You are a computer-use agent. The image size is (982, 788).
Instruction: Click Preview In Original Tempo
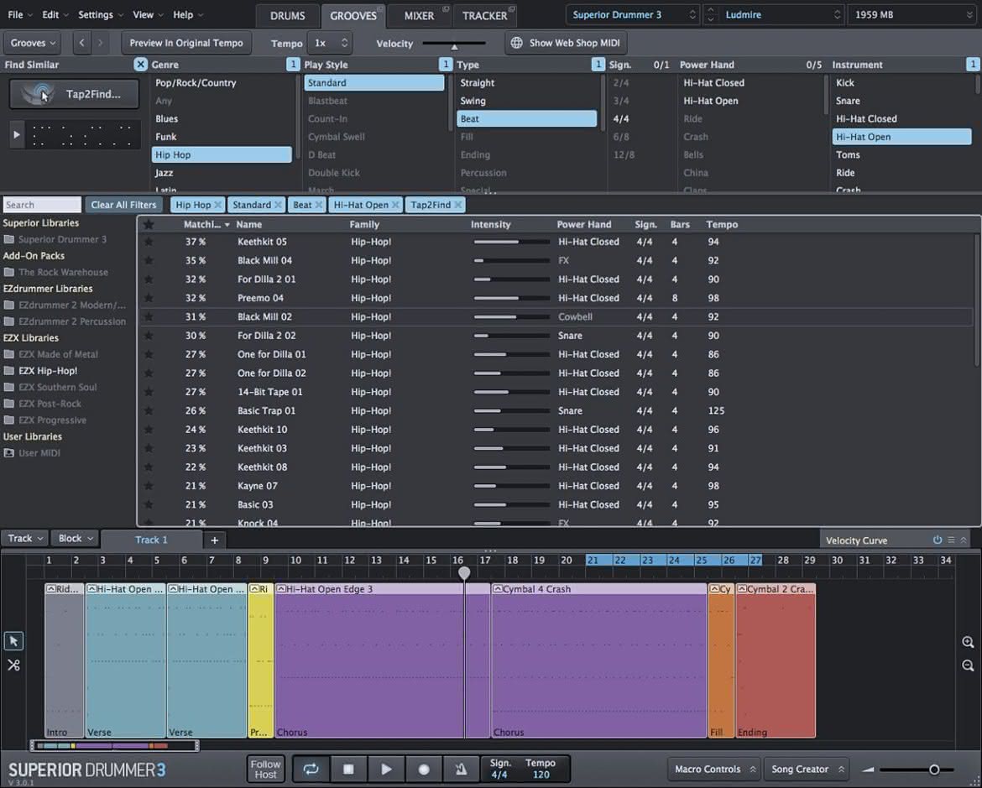tap(186, 44)
